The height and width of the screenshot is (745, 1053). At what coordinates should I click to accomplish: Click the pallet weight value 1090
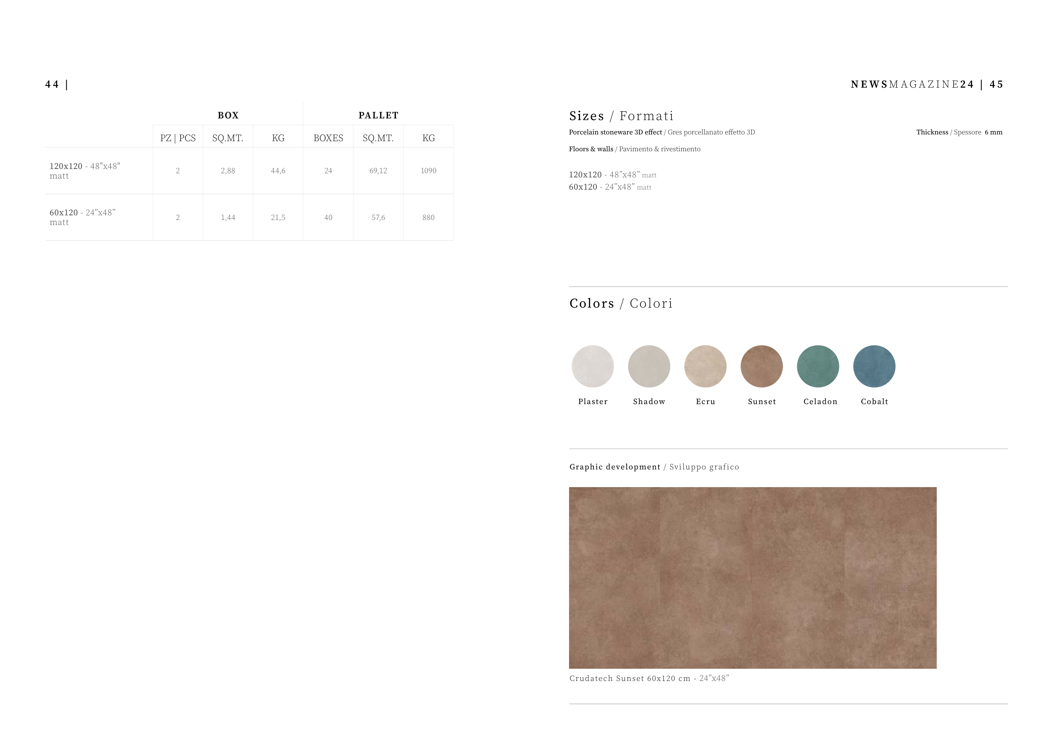click(x=428, y=171)
